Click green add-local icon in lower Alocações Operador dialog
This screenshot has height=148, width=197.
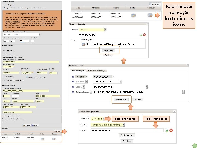[166, 131]
